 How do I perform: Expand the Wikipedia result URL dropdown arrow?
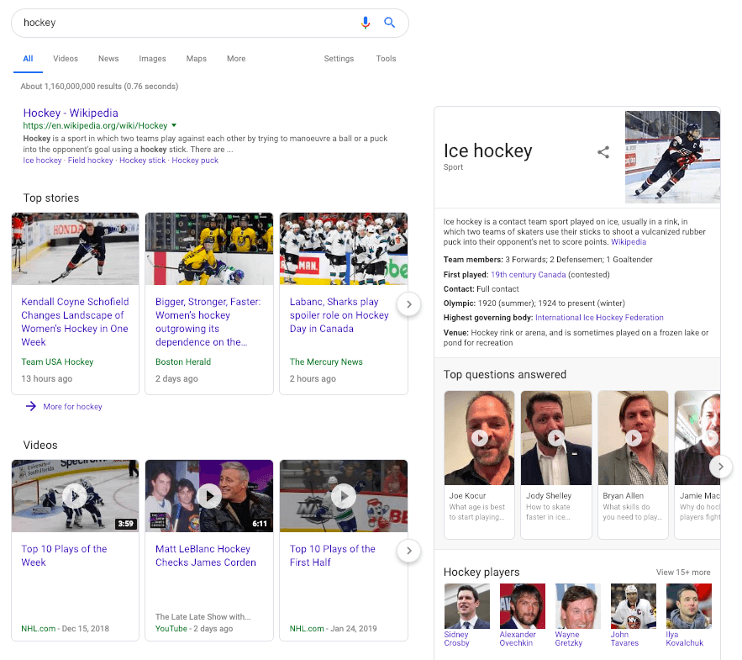(x=174, y=125)
